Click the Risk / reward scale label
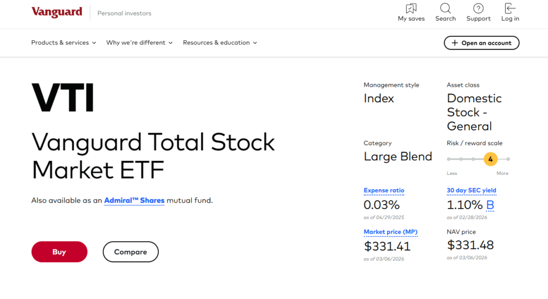This screenshot has width=548, height=299. [x=475, y=143]
